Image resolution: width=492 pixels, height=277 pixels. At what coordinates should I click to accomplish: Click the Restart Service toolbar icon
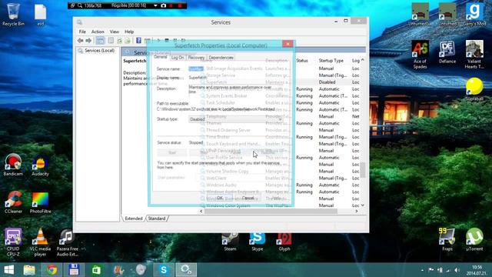183,40
